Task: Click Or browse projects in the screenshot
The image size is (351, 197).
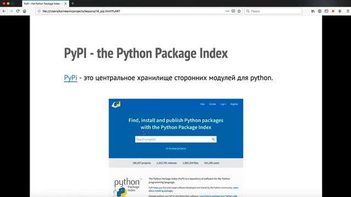Action: [175, 148]
